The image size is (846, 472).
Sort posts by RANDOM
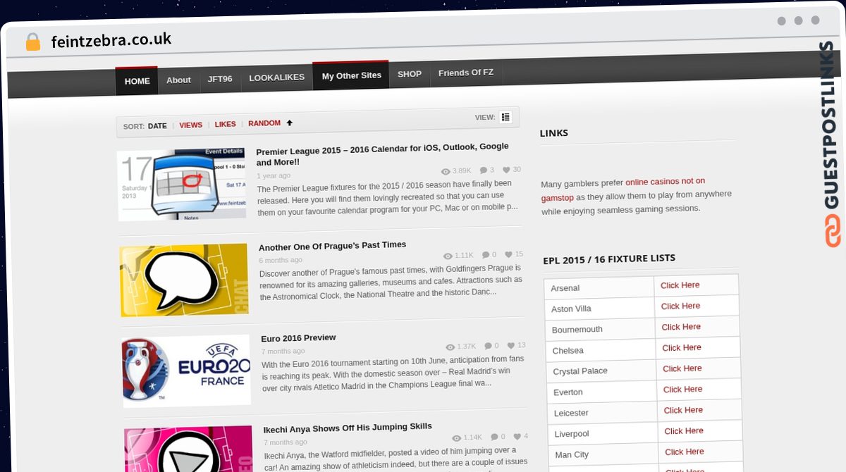coord(264,123)
